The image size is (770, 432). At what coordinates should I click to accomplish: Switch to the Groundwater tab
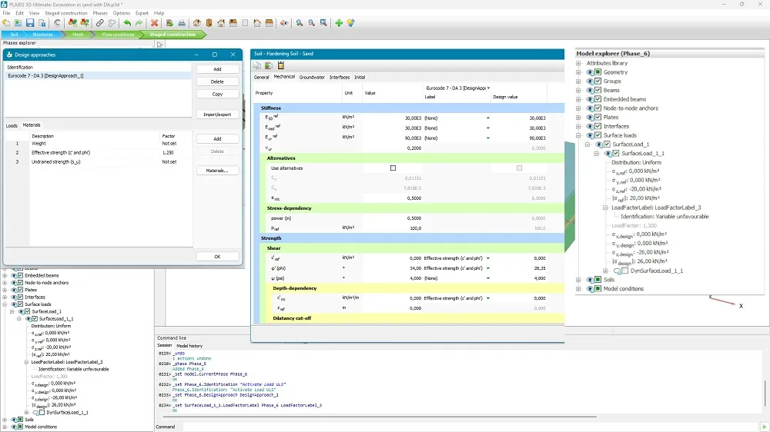point(312,78)
